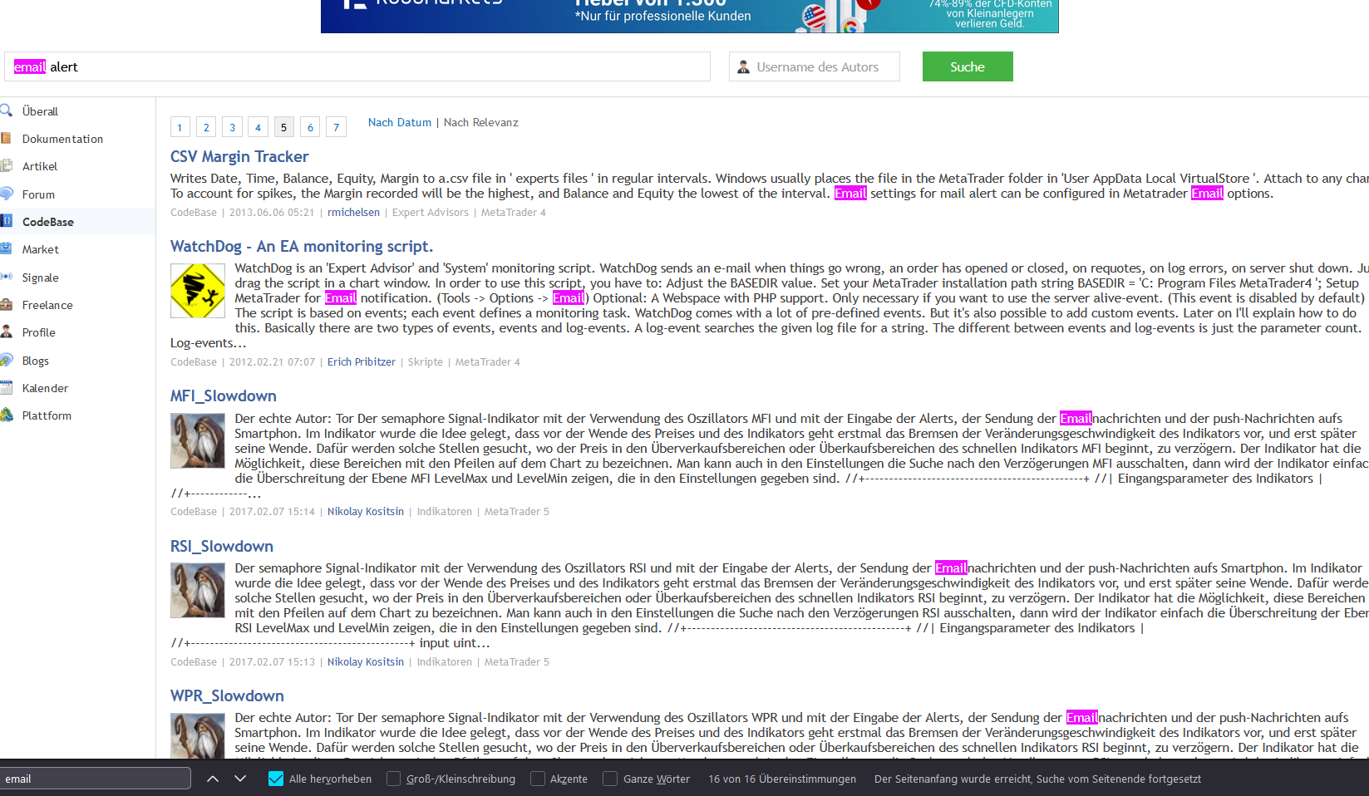The image size is (1369, 796).
Task: Select the Forum category
Action: [38, 194]
